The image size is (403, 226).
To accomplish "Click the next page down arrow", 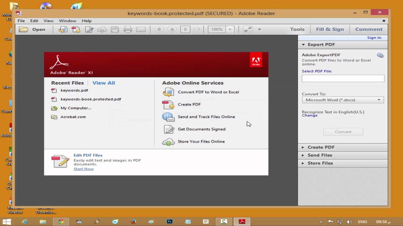I will click(172, 29).
